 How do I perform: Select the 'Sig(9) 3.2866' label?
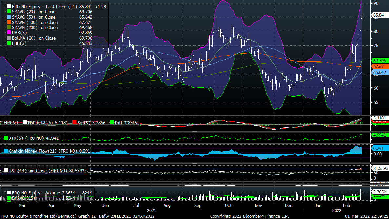[x=91, y=123]
